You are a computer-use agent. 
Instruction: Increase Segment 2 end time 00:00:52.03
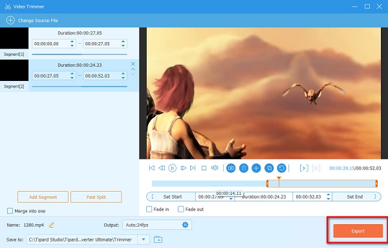[123, 74]
